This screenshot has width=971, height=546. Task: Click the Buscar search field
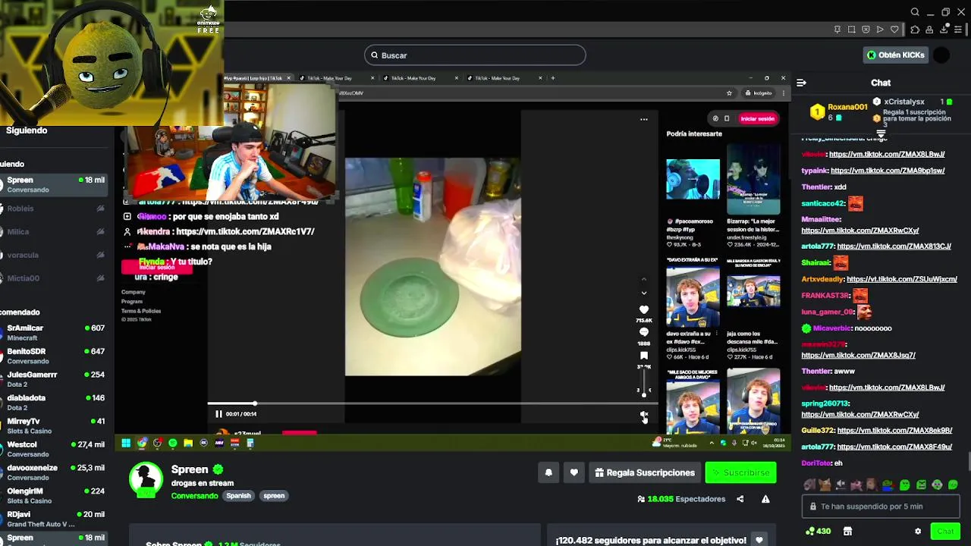point(475,55)
